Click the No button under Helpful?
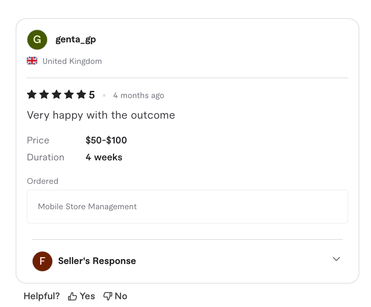 [115, 296]
